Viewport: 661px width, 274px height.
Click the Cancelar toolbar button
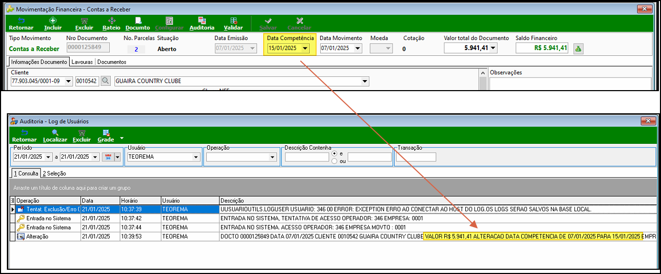[299, 23]
